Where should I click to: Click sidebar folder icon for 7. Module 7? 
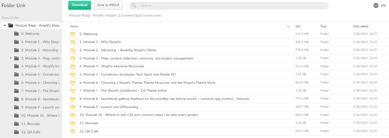[17, 91]
